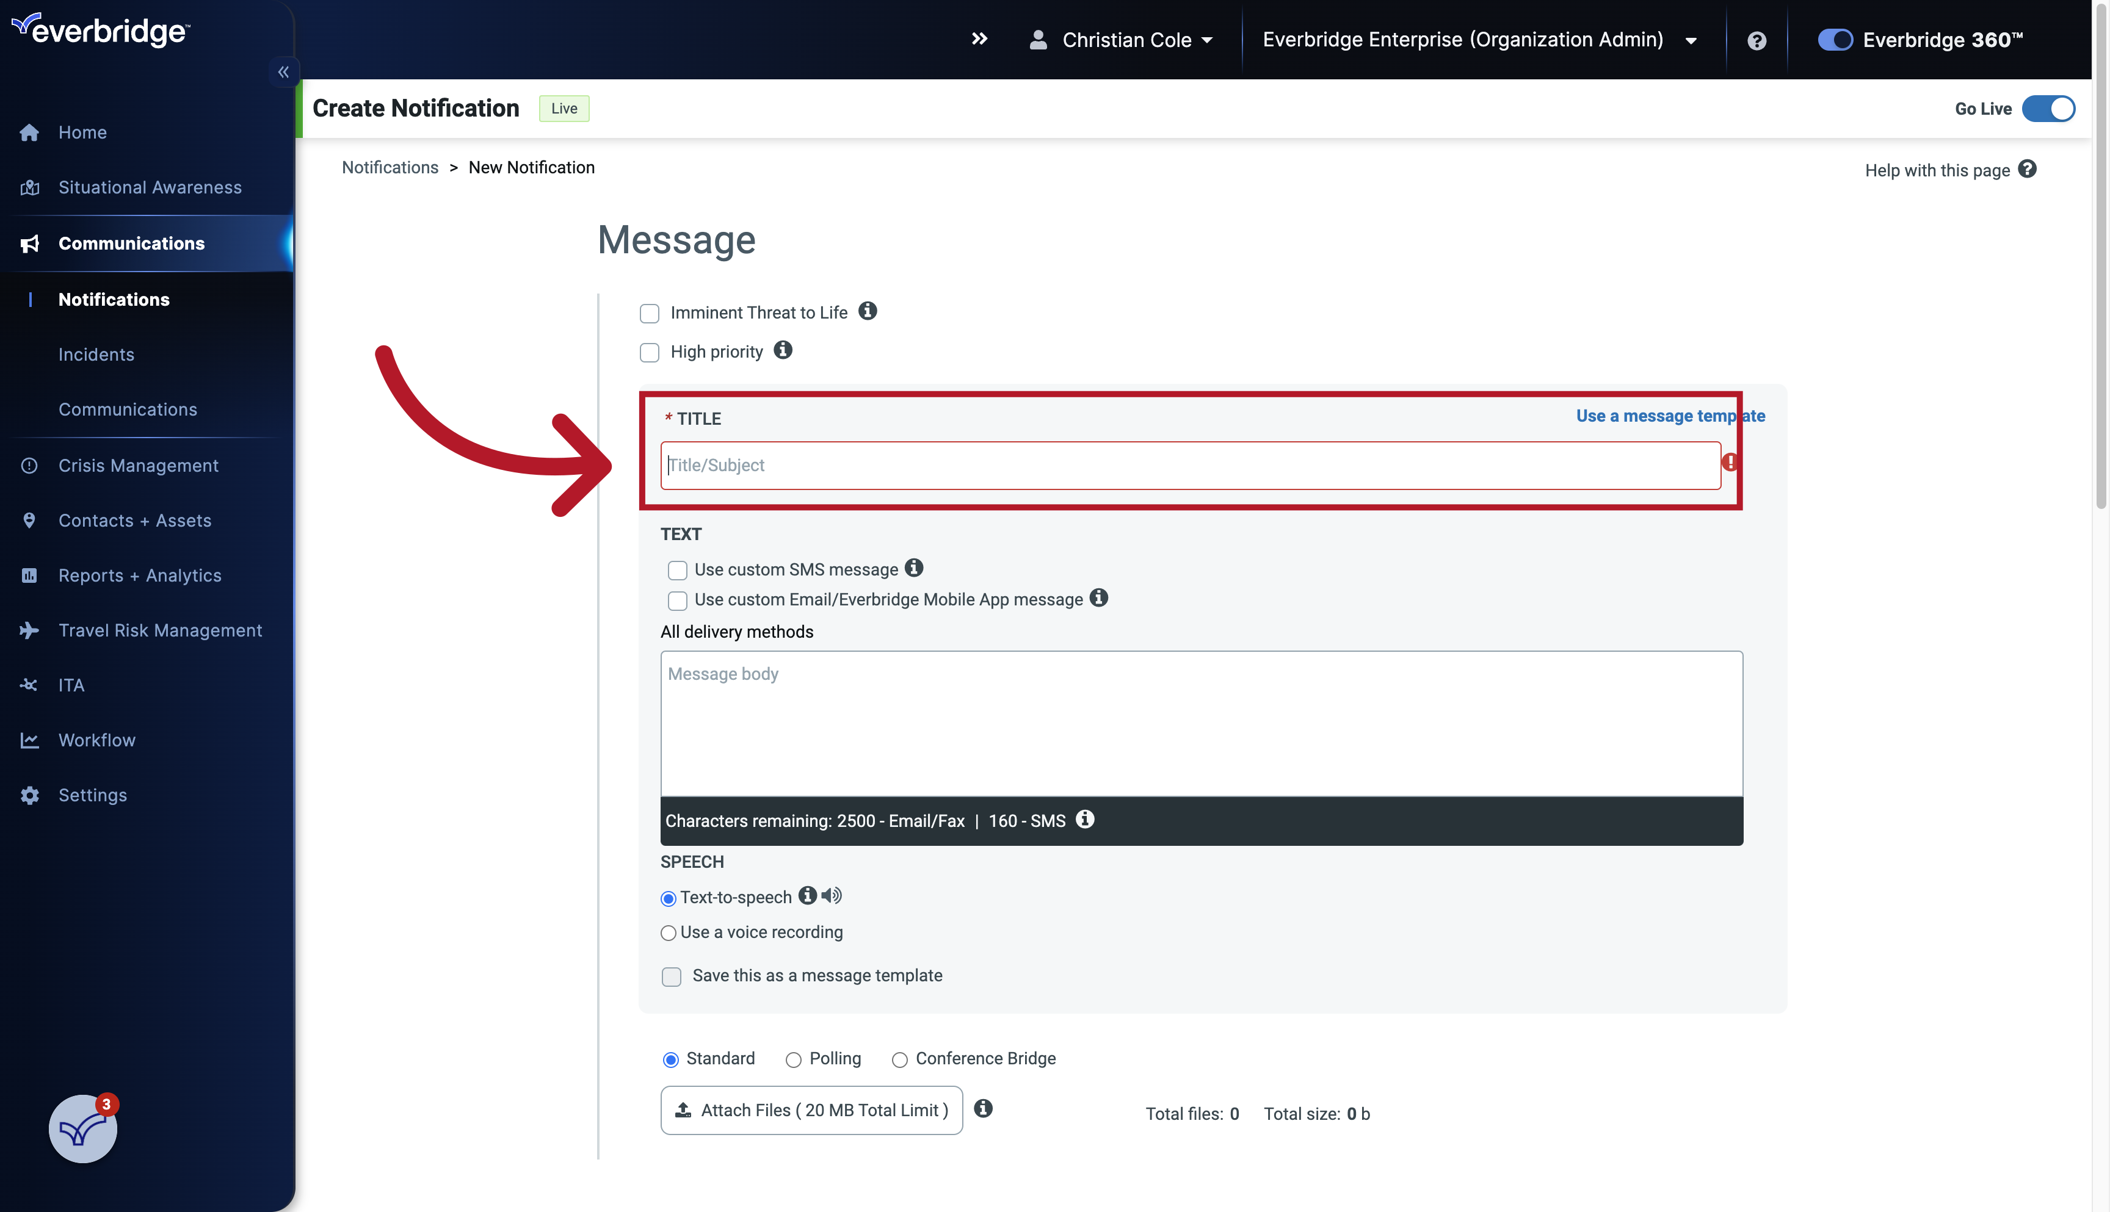Open Reports + Analytics chart icon
The height and width of the screenshot is (1212, 2110).
click(29, 575)
